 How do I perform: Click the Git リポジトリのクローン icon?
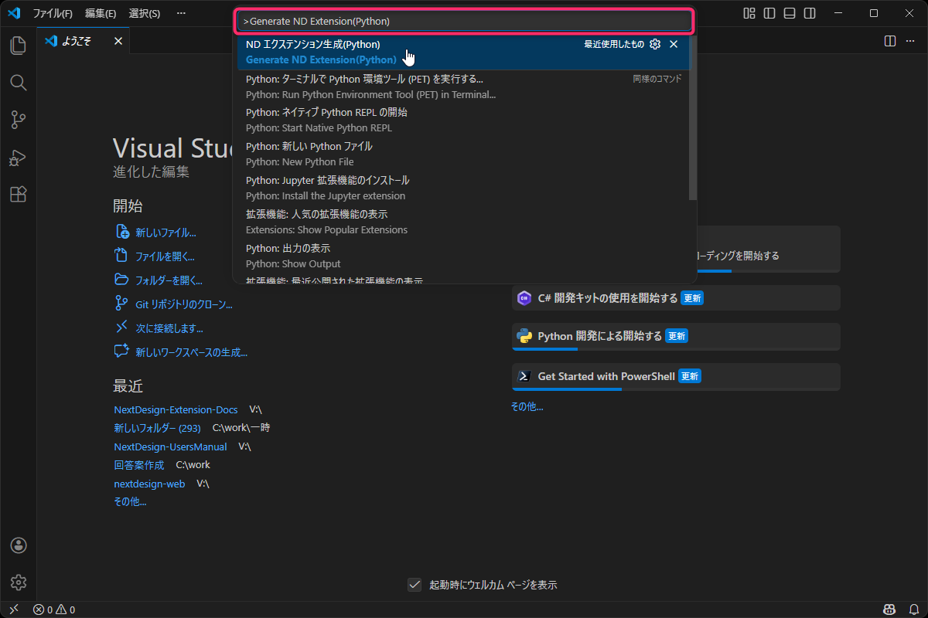121,304
